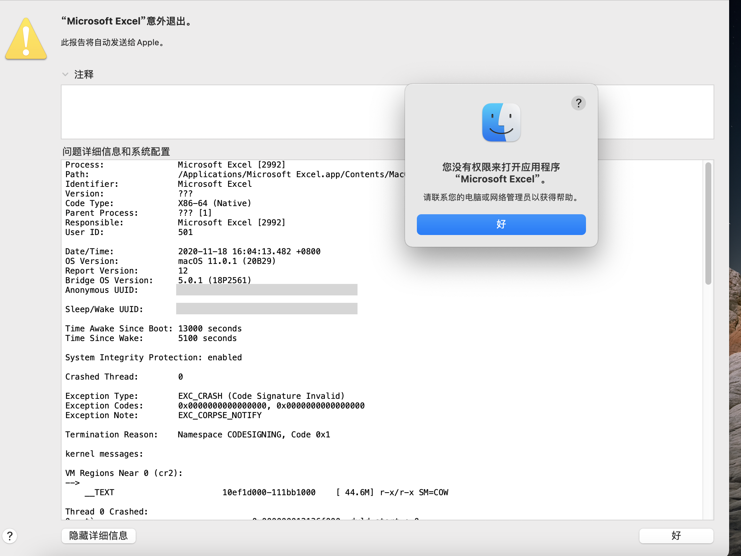Open help from the permission dialog question mark
The height and width of the screenshot is (556, 741).
pos(578,103)
